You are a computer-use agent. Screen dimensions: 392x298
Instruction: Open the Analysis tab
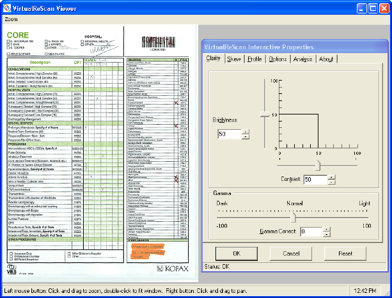(302, 59)
